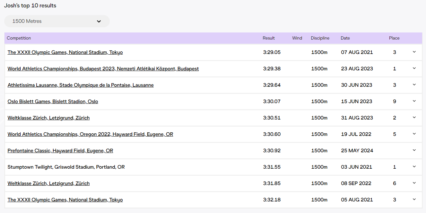Expand the Prefontaine Classic row chevron
This screenshot has height=213, width=426.
[414, 150]
